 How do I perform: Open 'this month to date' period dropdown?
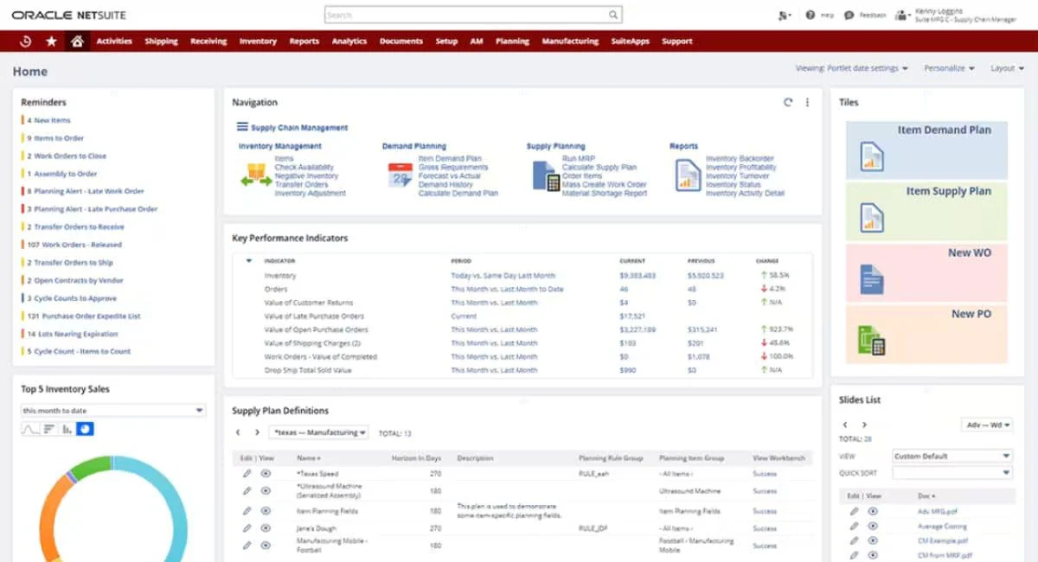coord(113,411)
